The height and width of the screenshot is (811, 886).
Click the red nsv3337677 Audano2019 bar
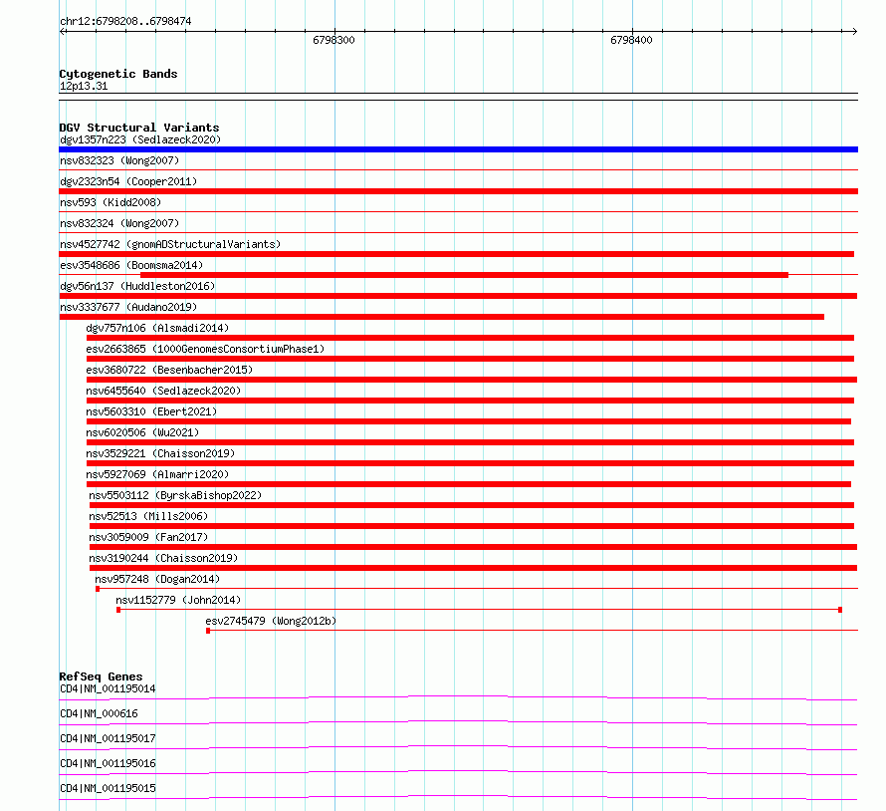(441, 317)
